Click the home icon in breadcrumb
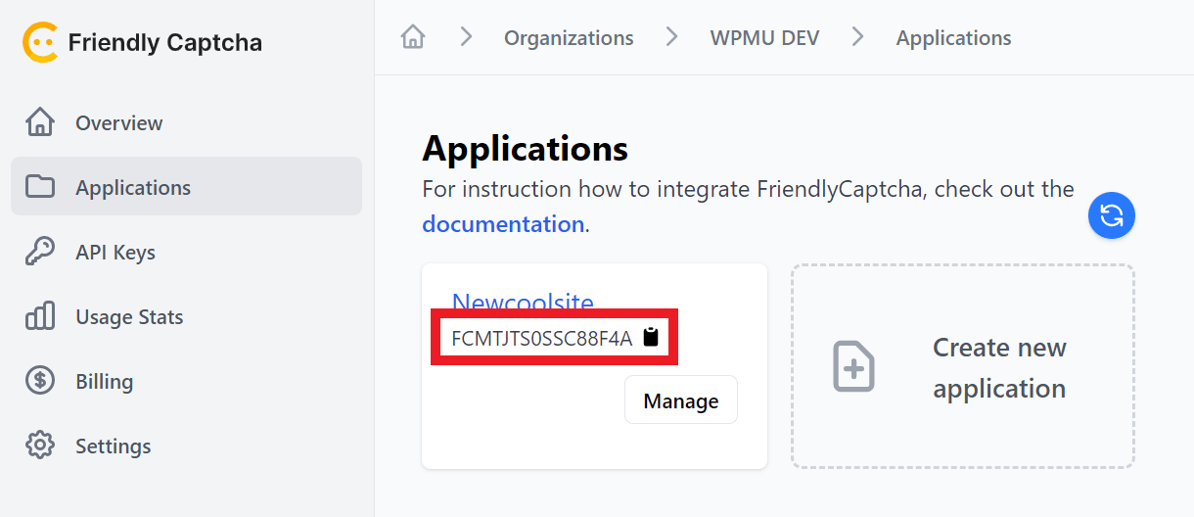Screen dimensions: 1194x517 click(x=413, y=37)
